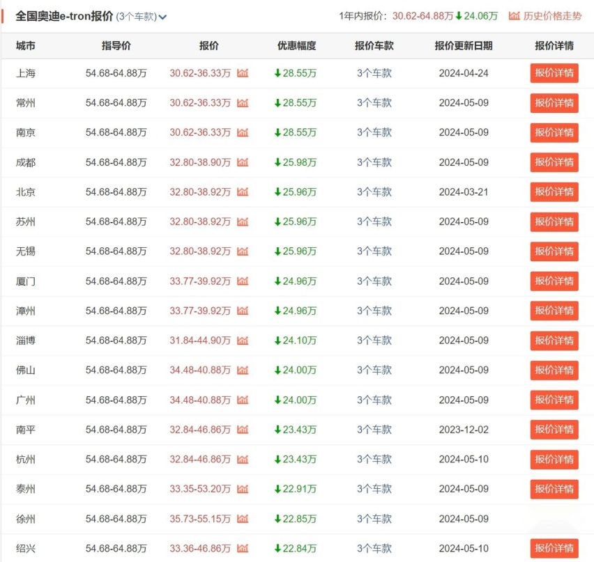Screen dimensions: 594x562
Task: Open 3个车款 link in 南京 row
Action: click(x=374, y=132)
